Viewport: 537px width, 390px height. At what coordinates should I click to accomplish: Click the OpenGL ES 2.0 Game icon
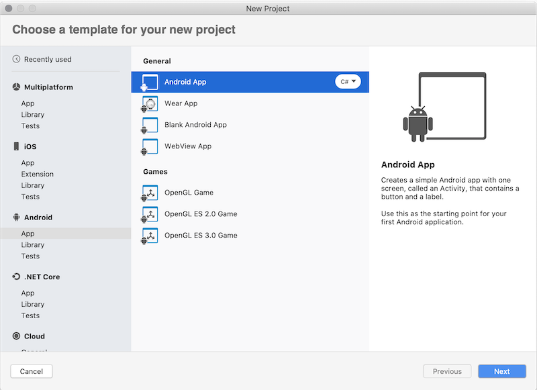tap(150, 214)
